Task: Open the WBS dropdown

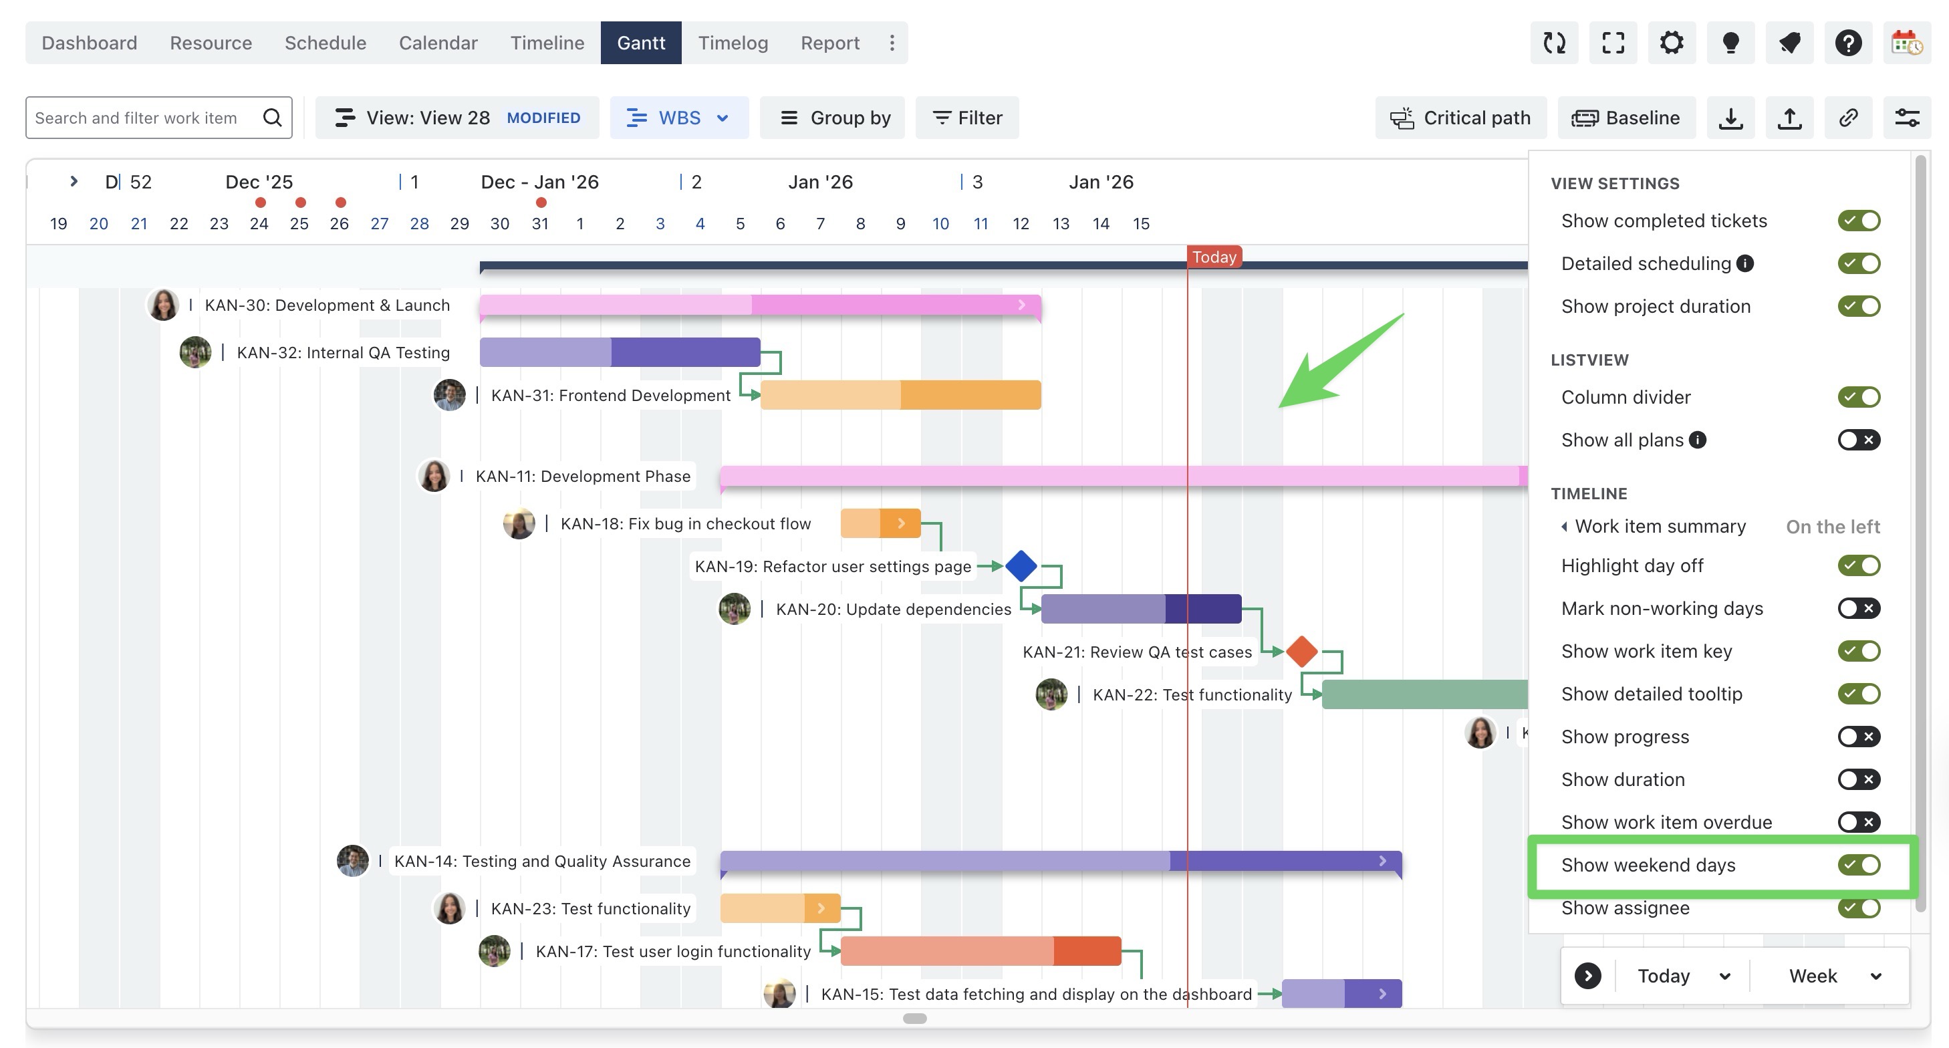Action: coord(678,118)
